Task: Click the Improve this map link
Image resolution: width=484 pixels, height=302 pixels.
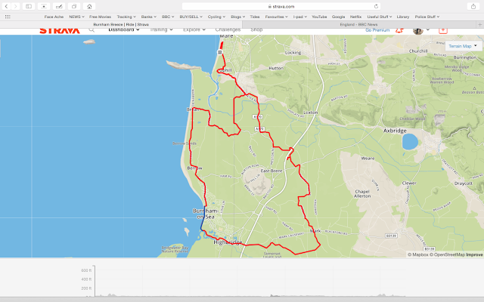Action: (x=474, y=254)
